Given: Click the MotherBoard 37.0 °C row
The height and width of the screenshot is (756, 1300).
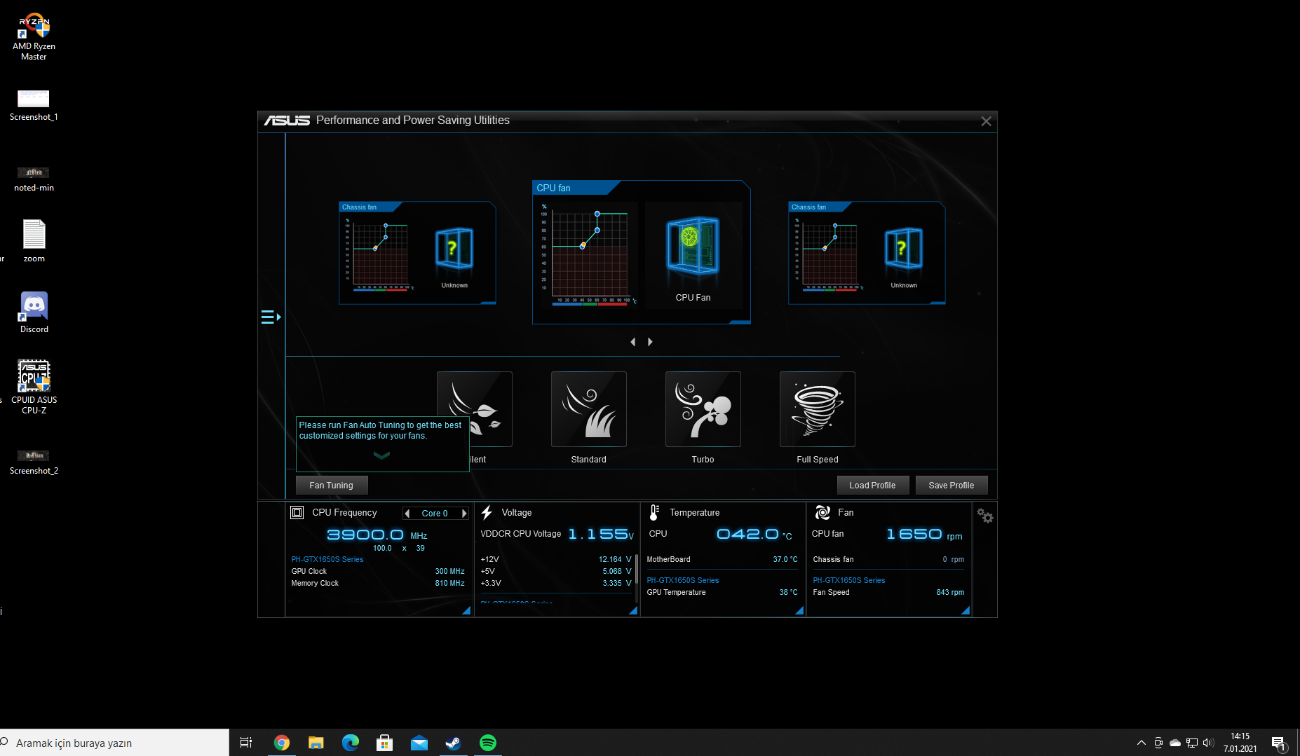Looking at the screenshot, I should coord(722,559).
